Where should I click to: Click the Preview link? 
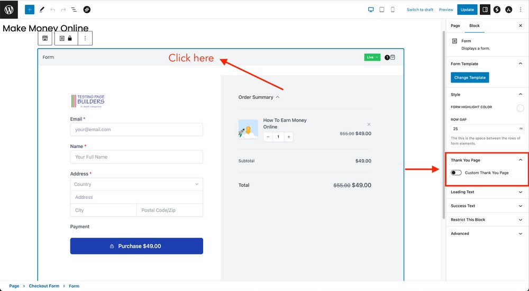click(446, 10)
